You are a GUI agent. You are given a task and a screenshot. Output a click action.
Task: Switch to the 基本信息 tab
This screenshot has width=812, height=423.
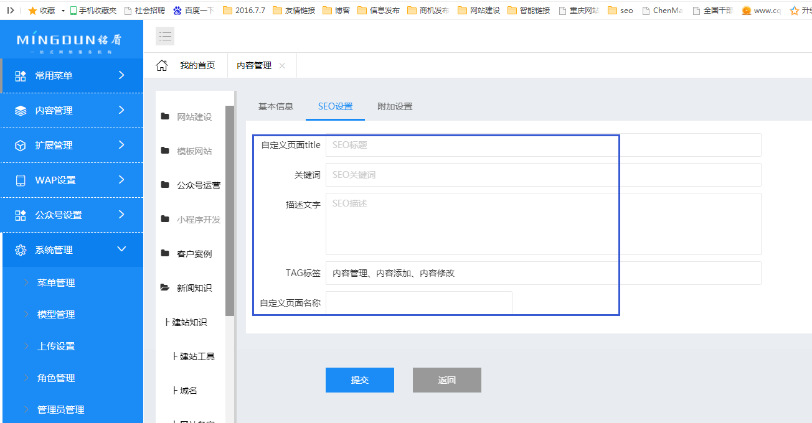pos(276,106)
